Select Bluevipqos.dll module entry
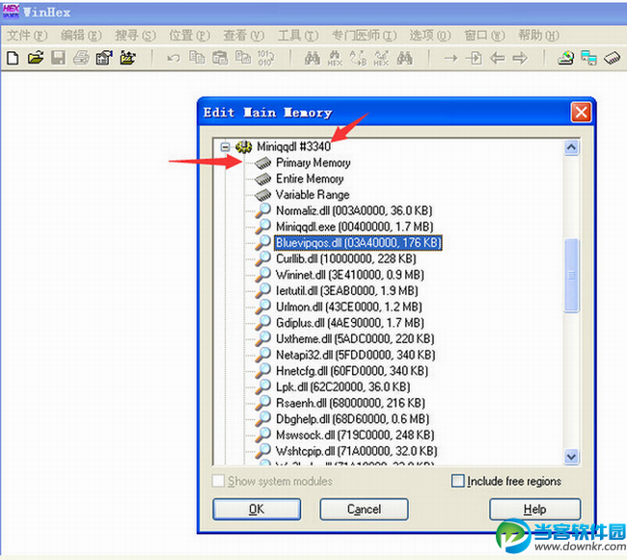 pyautogui.click(x=358, y=243)
